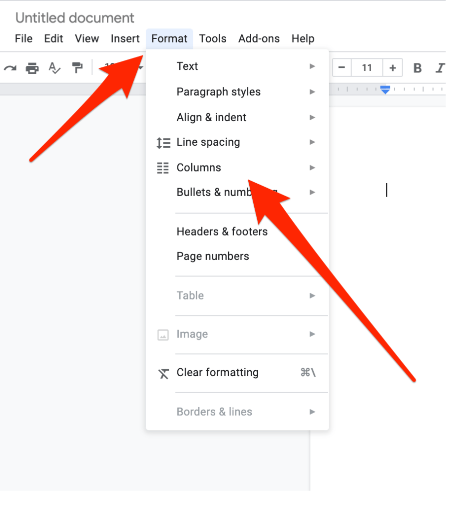Rename the Untitled document title
This screenshot has height=511, width=466.
click(74, 17)
